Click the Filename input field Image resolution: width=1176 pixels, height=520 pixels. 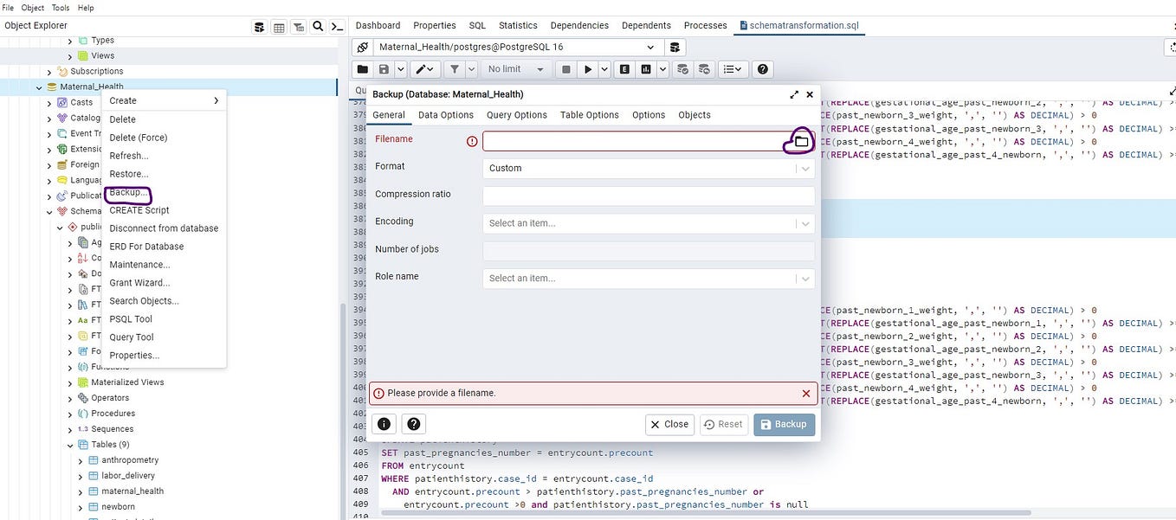[635, 141]
